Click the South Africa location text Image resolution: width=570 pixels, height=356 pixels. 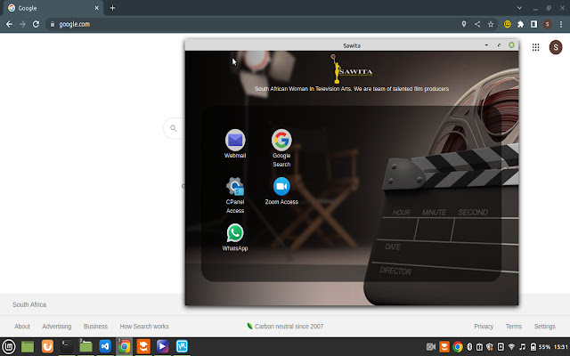click(x=29, y=304)
